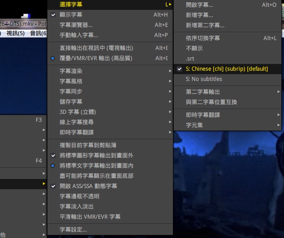Choose 新增第二字幕... entry
Screen dimensions: 284x238
coord(228,25)
